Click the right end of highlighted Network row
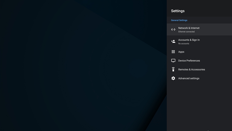Image resolution: width=232 pixels, height=131 pixels. point(226,29)
